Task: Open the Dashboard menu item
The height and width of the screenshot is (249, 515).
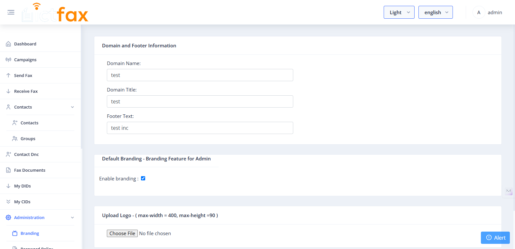Action: [40, 44]
